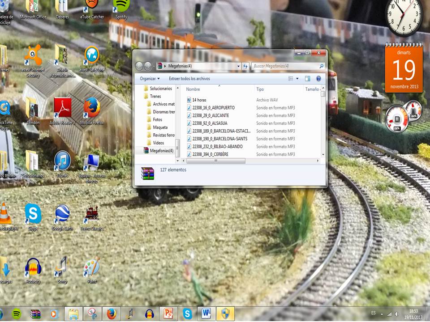Select Fotos folder in navigation pane
Image resolution: width=430 pixels, height=322 pixels.
(x=155, y=120)
